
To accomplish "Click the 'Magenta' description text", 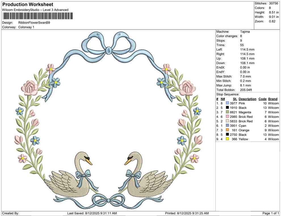I will pos(245,112).
